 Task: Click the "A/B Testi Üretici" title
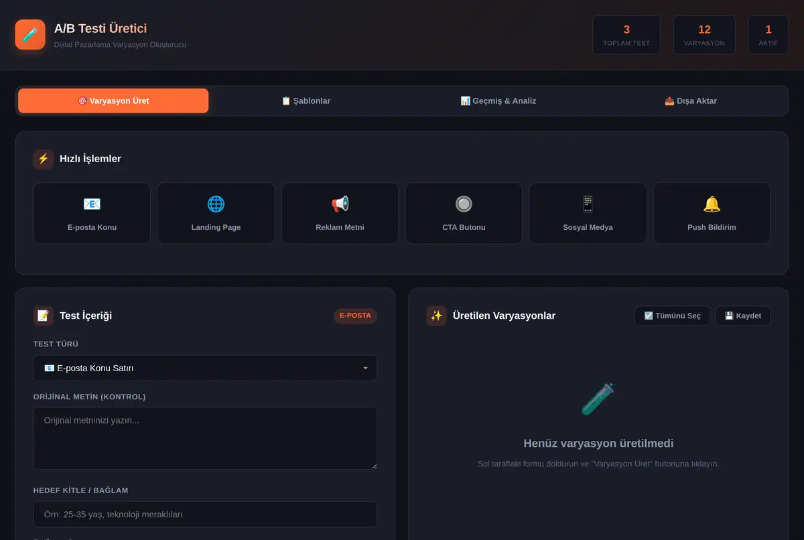coord(100,28)
